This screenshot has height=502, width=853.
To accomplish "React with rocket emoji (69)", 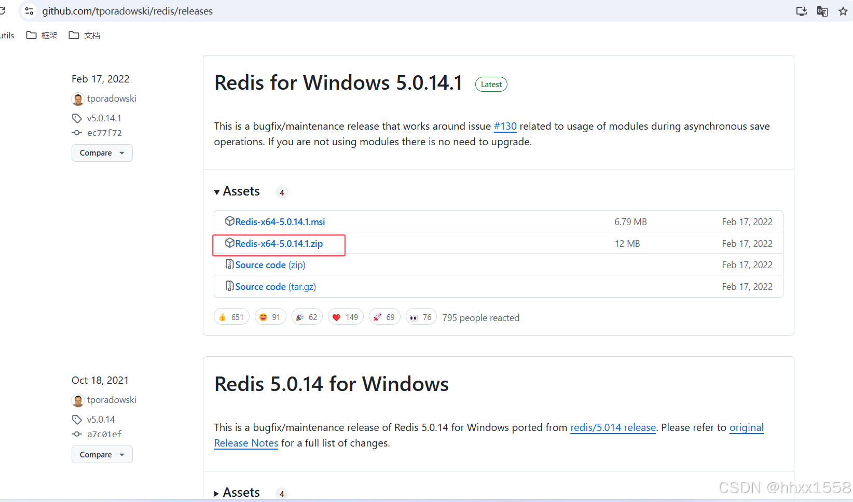I will click(x=384, y=317).
